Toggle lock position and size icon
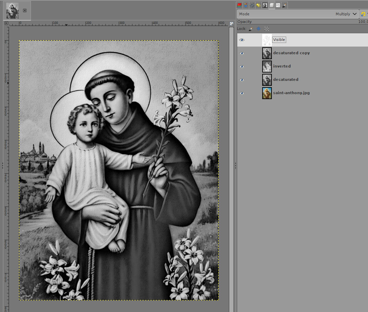368x312 pixels. 259,29
